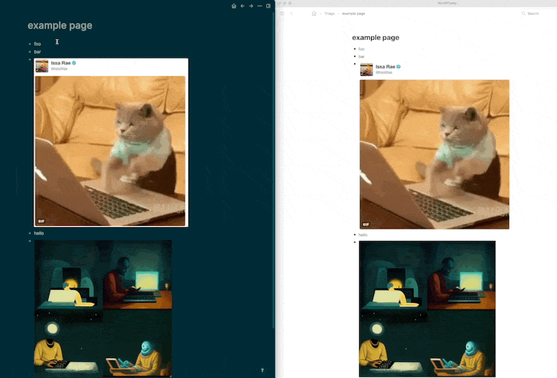Viewport: 557px width, 378px height.
Task: Click the example page title in Workflowy
Action: 375,38
